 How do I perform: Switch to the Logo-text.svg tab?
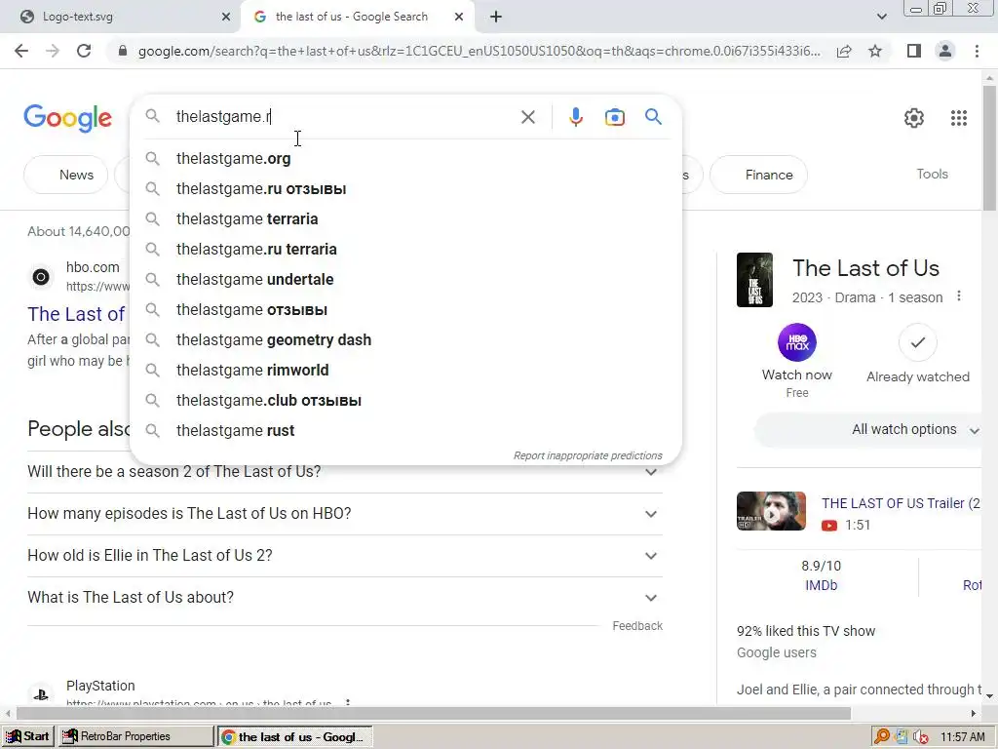coord(121,18)
